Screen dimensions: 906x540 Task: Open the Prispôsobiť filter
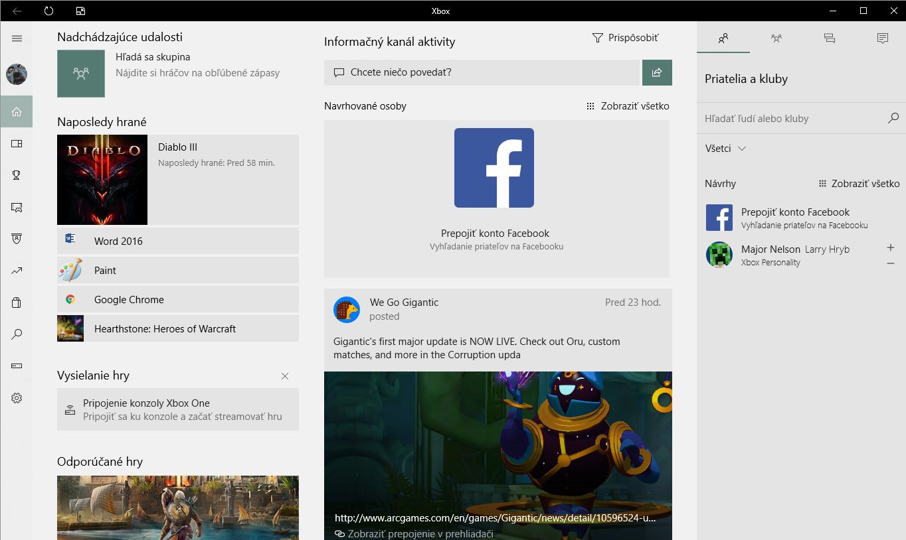(x=625, y=38)
